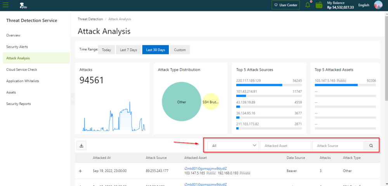Click the Other bubble in distribution chart
388x186 pixels.
click(181, 102)
